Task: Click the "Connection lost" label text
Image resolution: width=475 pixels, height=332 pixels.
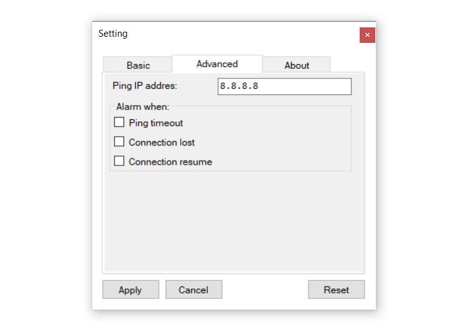Action: [161, 142]
